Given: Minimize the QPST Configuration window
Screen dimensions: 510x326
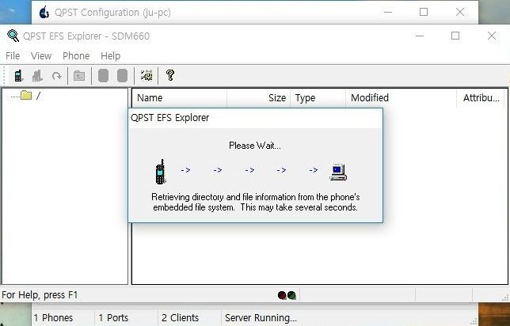Looking at the screenshot, I should [x=388, y=12].
